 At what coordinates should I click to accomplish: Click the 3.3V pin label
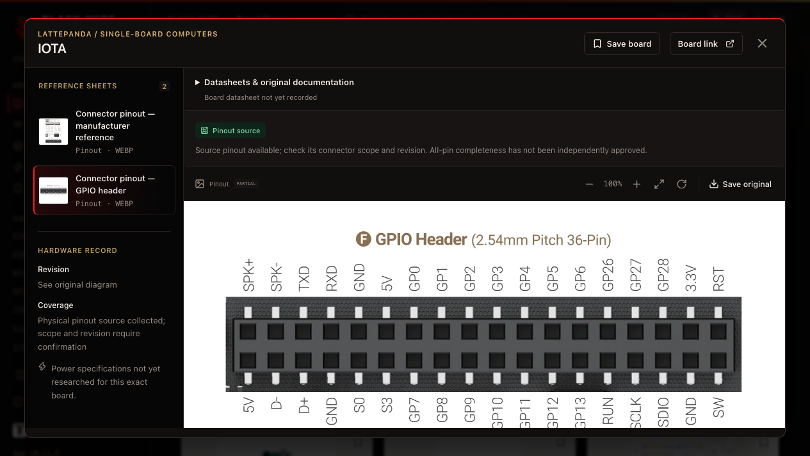pos(691,278)
